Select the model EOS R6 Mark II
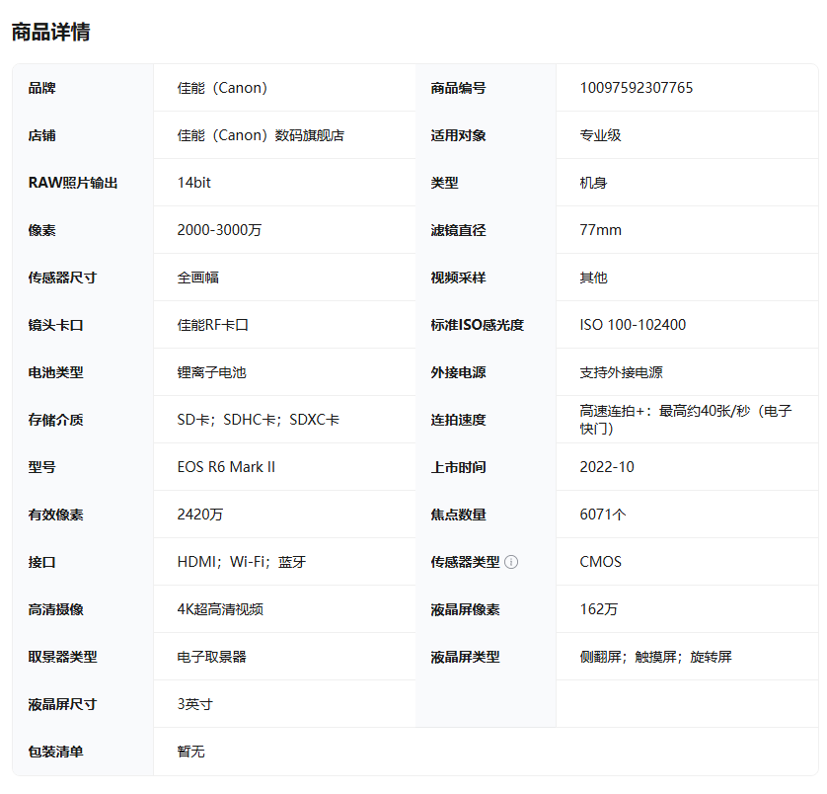The width and height of the screenshot is (827, 794). point(226,467)
